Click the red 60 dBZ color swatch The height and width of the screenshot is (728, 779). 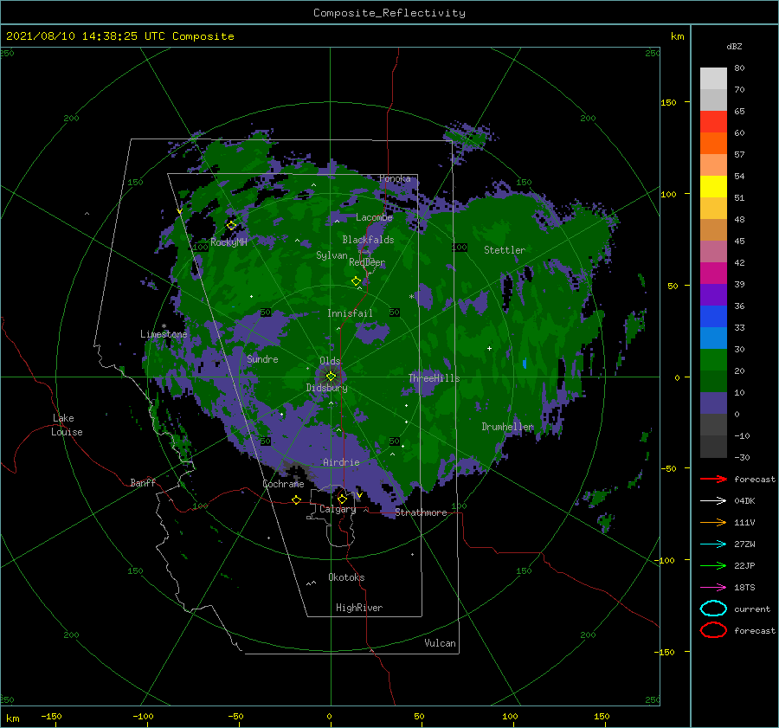(x=713, y=122)
